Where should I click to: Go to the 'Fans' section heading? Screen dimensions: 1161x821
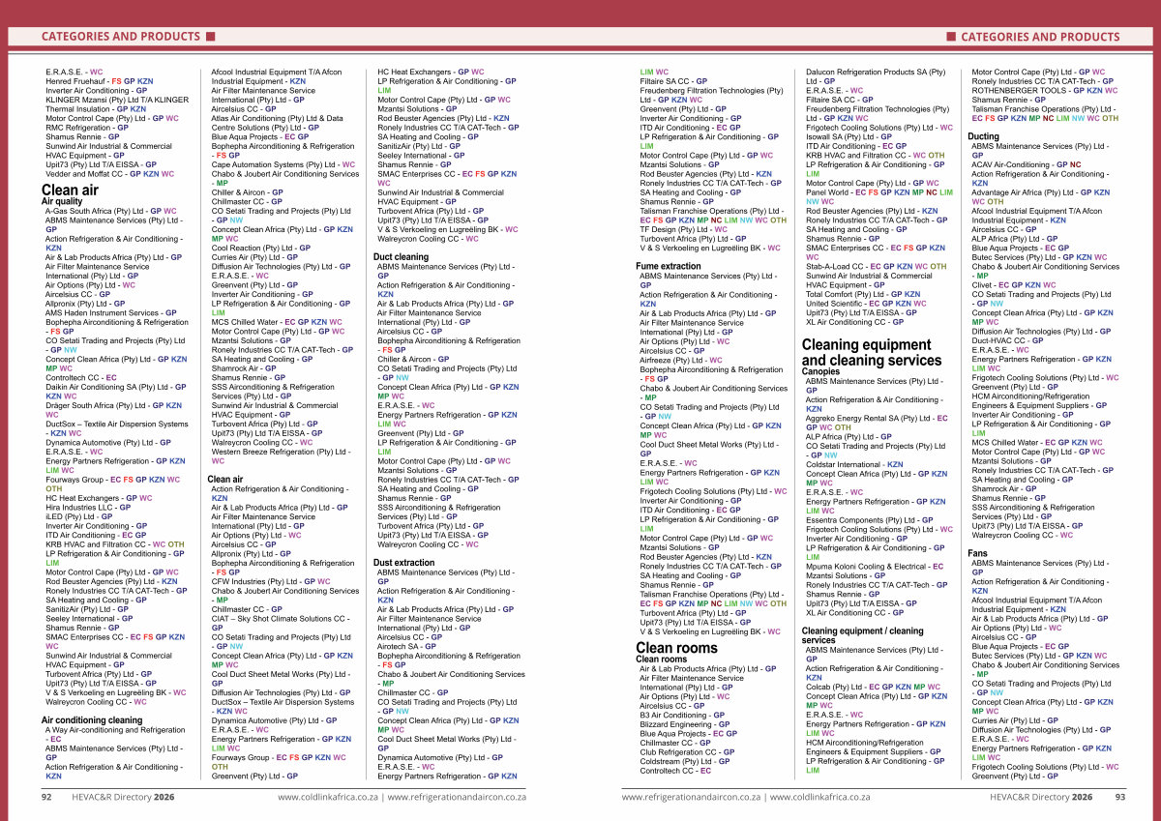(979, 553)
